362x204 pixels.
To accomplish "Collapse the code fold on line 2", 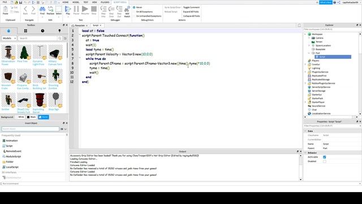I will pyautogui.click(x=80, y=35).
